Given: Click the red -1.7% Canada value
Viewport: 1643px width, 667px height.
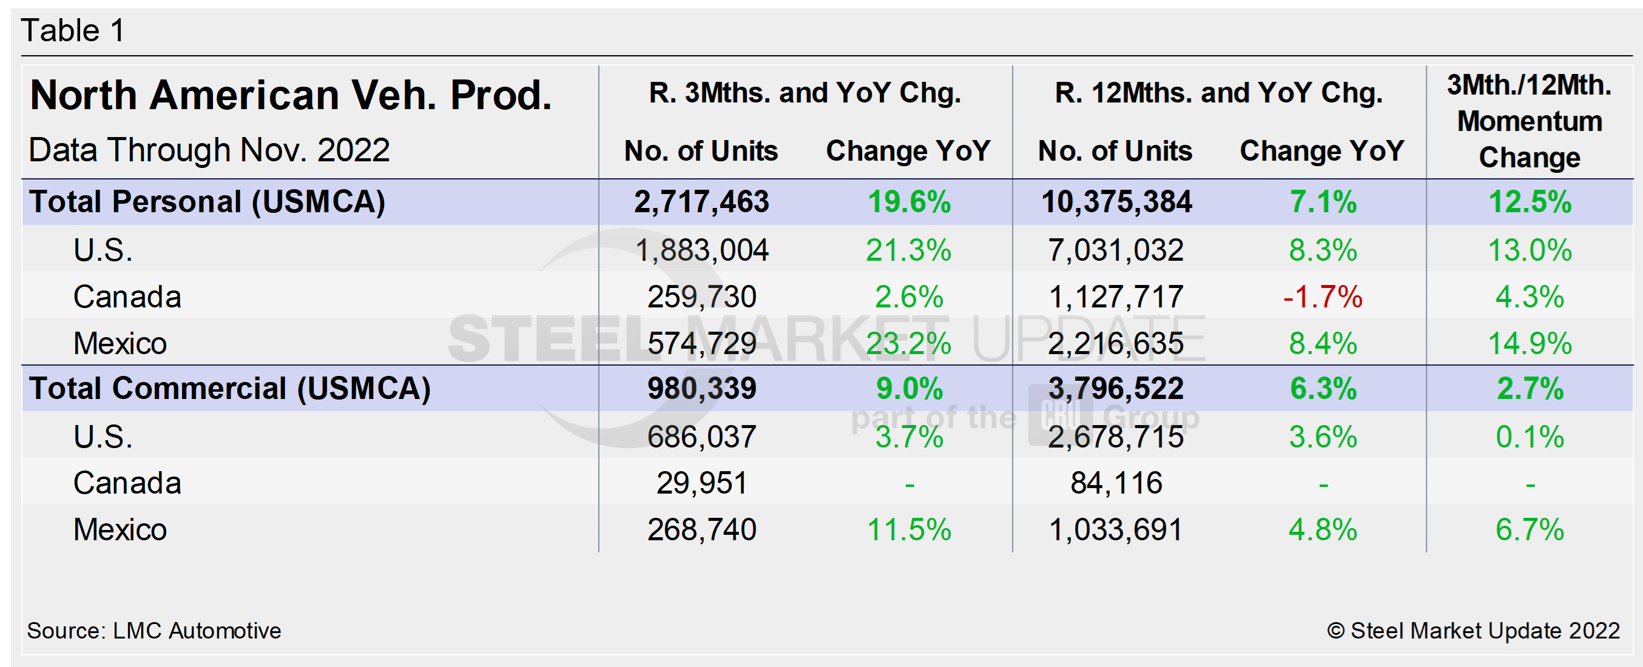Looking at the screenshot, I should tap(1323, 297).
